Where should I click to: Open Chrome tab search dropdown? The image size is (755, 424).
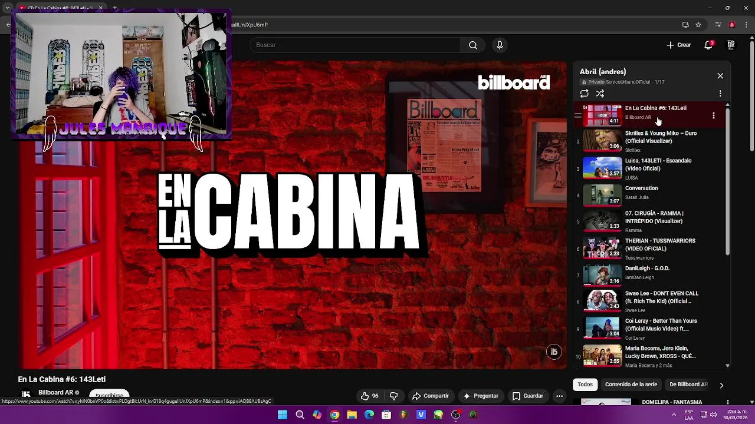click(8, 8)
